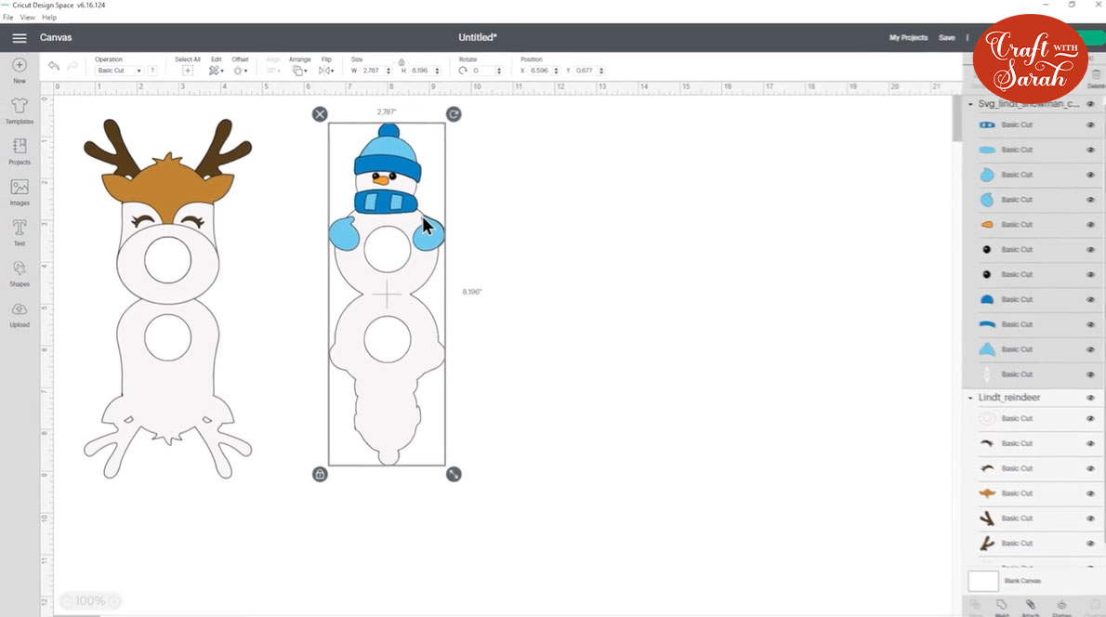Open the Images library
This screenshot has height=617, width=1106.
point(19,191)
